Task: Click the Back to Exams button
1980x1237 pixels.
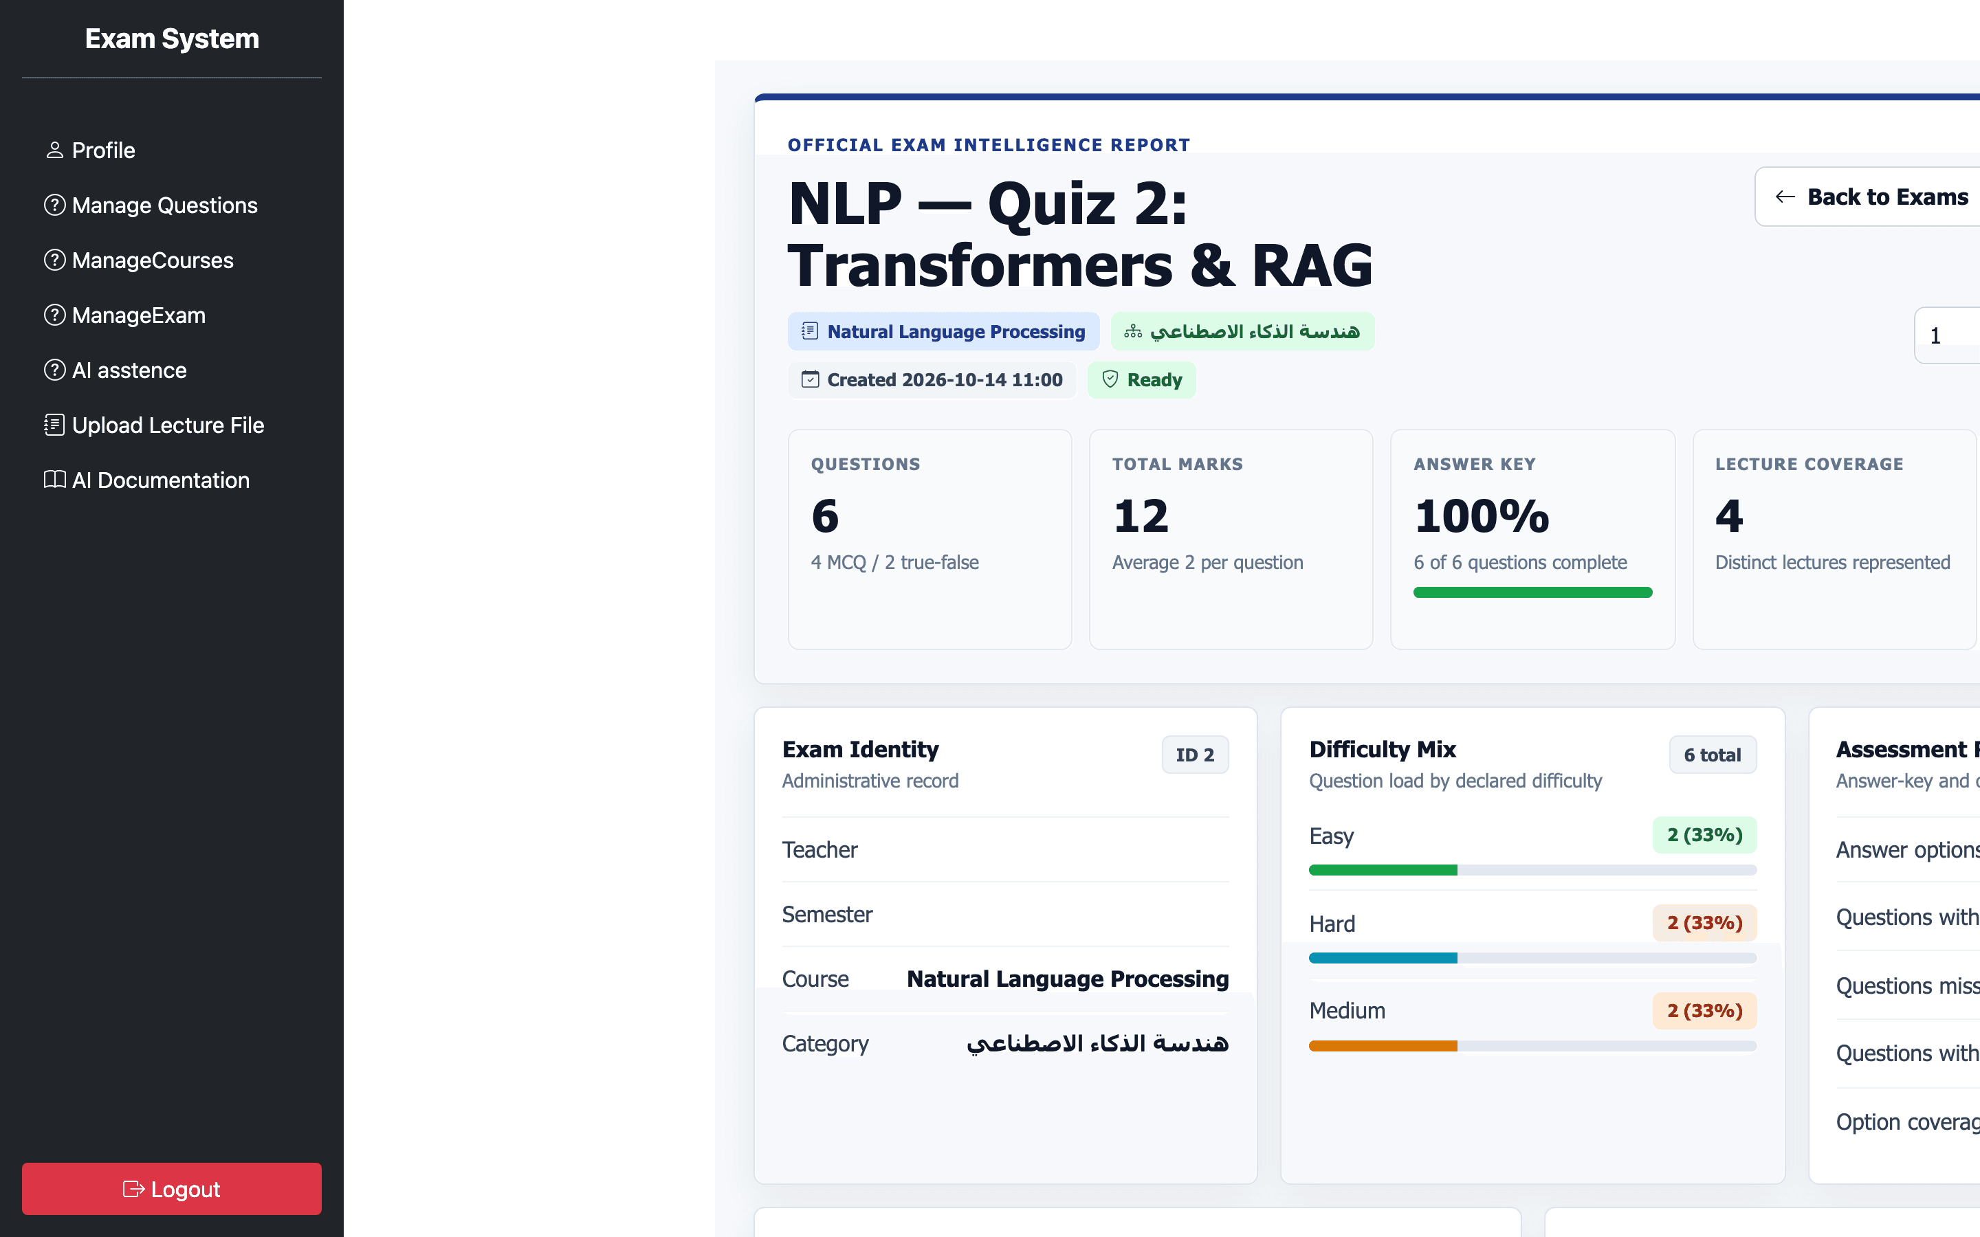Action: (1868, 197)
